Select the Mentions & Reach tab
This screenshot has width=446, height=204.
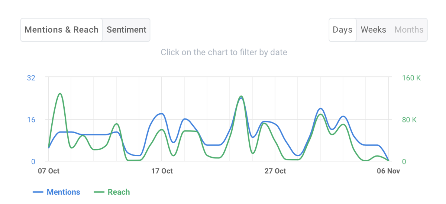[x=61, y=30]
